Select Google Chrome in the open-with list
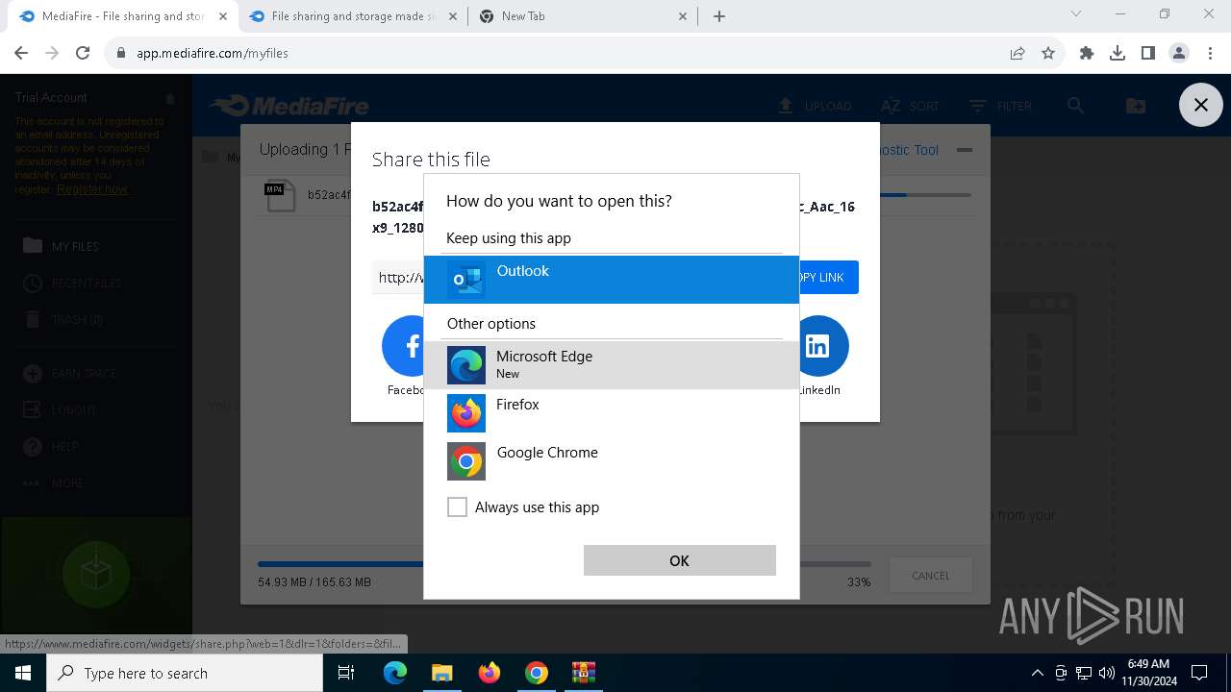 pyautogui.click(x=612, y=461)
